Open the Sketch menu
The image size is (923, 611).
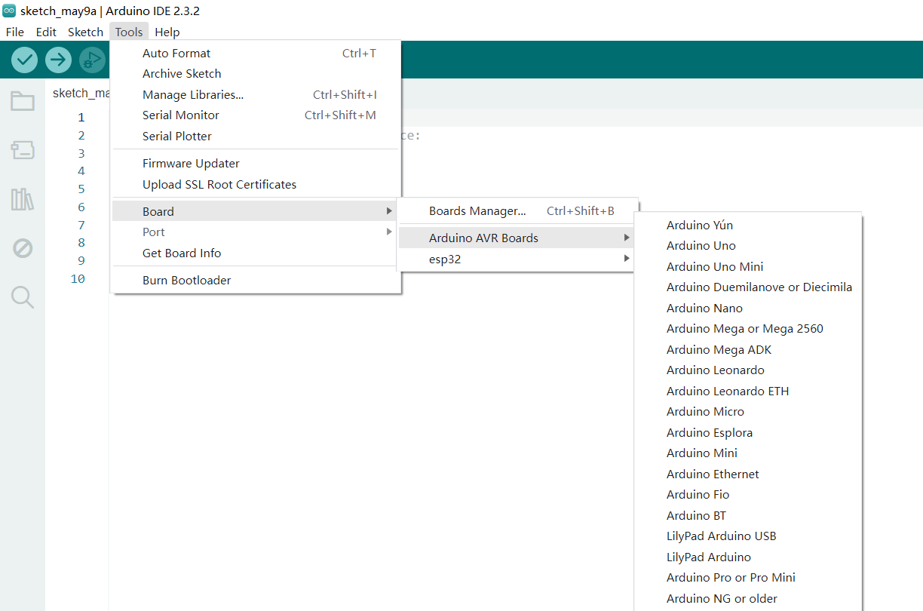(85, 32)
